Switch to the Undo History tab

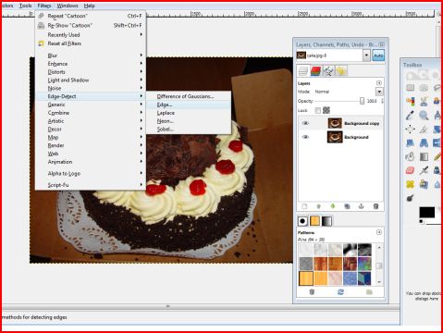(340, 71)
